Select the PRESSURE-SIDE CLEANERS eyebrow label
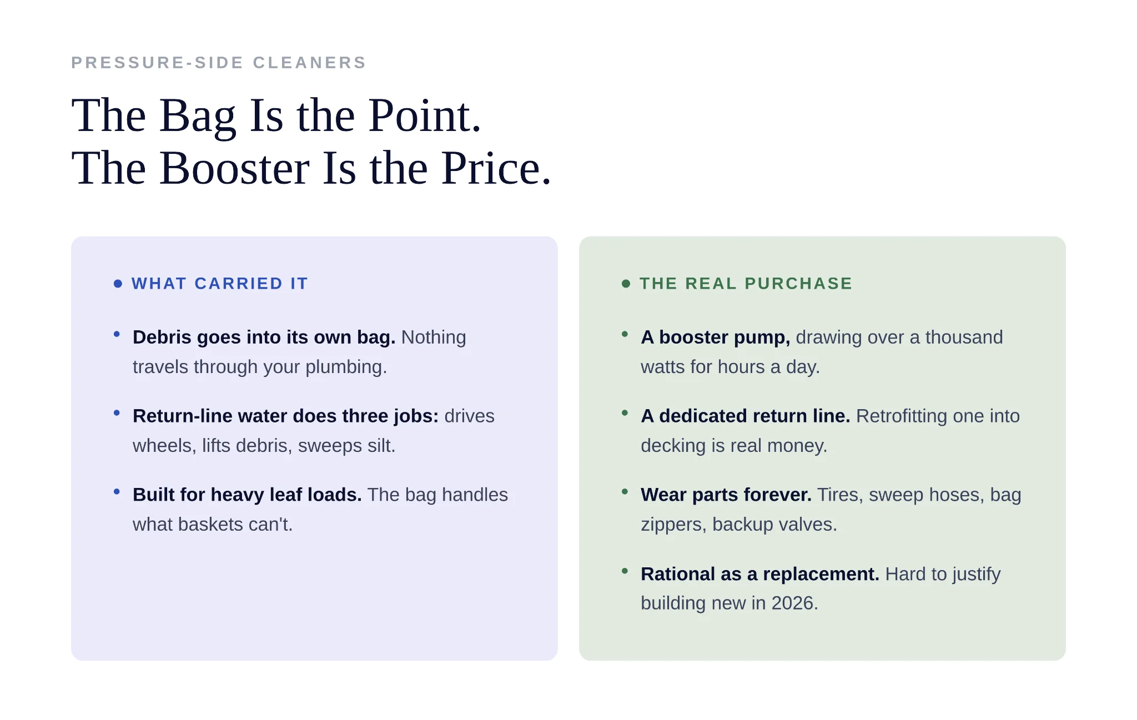The height and width of the screenshot is (720, 1137). (219, 62)
